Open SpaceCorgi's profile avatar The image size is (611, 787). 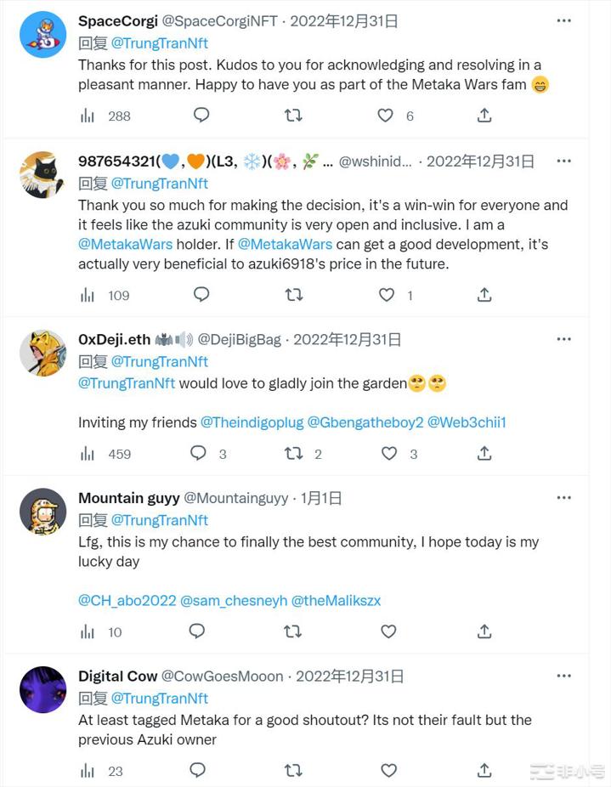pos(42,35)
